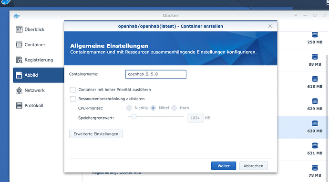Image resolution: width=329 pixels, height=182 pixels.
Task: Click the Containername input field
Action: [156, 74]
